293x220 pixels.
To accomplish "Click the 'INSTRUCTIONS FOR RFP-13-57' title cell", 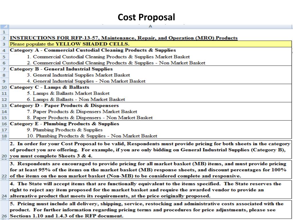I will point(150,38).
